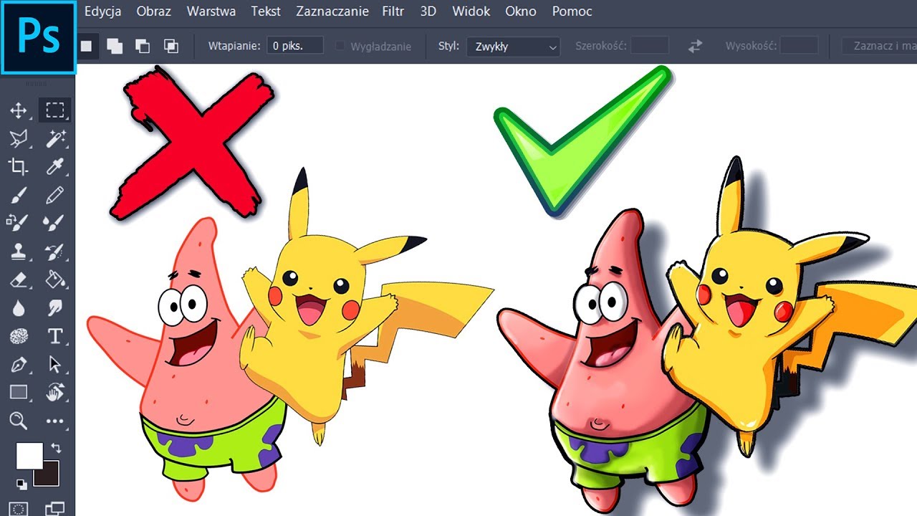Select the Smudge finger tool
This screenshot has width=917, height=516.
click(x=55, y=308)
